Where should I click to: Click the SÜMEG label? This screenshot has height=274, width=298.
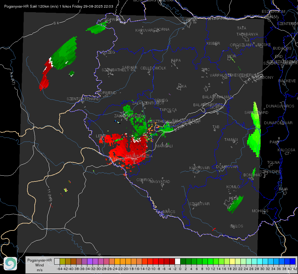[161, 100]
